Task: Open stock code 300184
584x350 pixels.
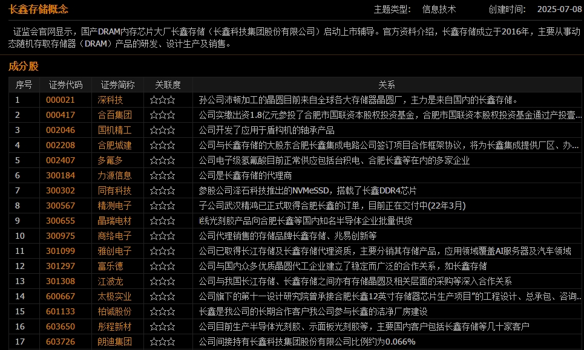Action: point(61,175)
